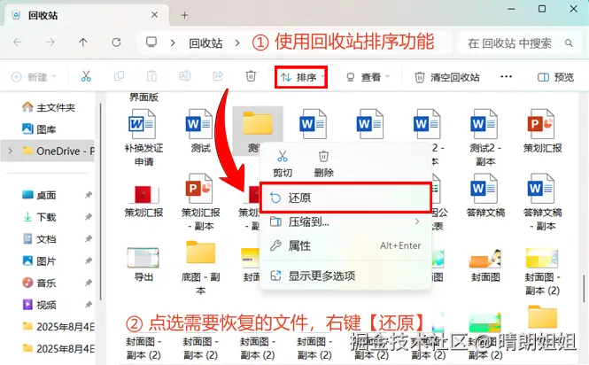The height and width of the screenshot is (365, 589).
Task: Click the paste clipboard icon in the toolbar
Action: point(151,77)
